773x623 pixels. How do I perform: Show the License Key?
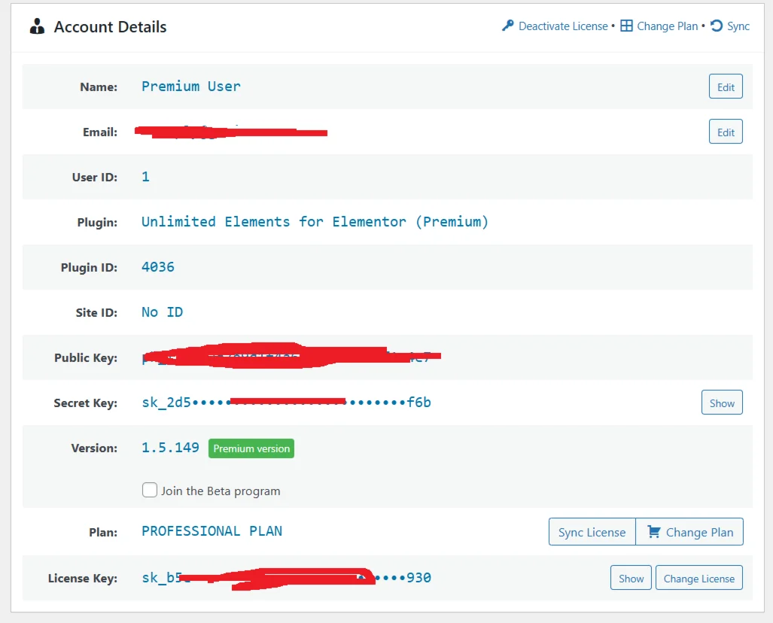pyautogui.click(x=631, y=578)
